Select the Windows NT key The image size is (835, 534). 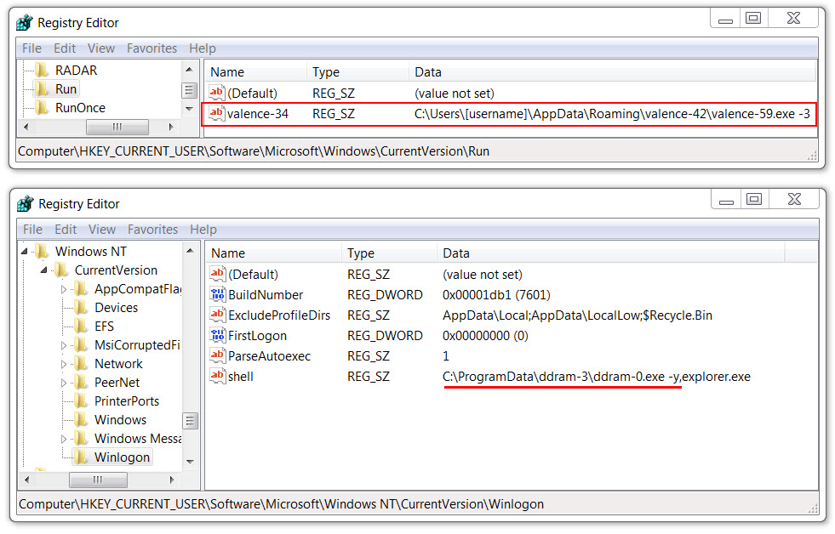(91, 251)
